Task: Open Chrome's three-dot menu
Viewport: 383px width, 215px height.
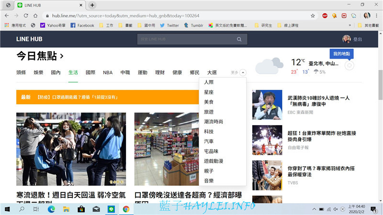Action: 376,16
